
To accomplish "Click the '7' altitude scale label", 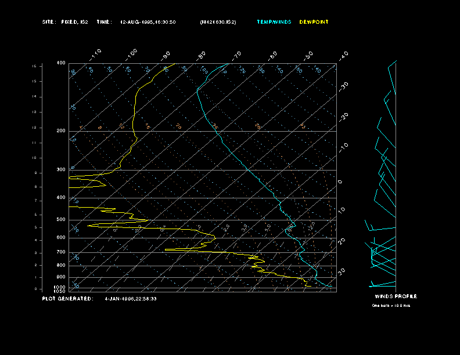I will 36,201.
